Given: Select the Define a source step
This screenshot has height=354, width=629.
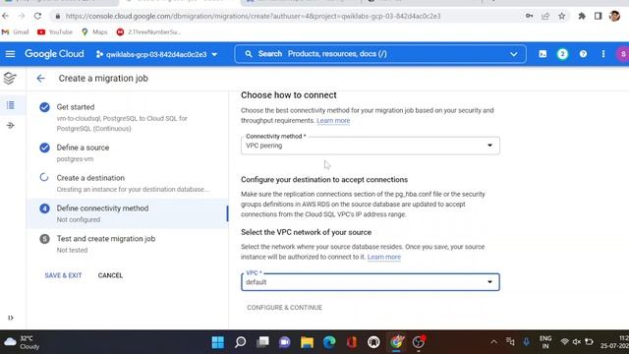Looking at the screenshot, I should pos(127,152).
